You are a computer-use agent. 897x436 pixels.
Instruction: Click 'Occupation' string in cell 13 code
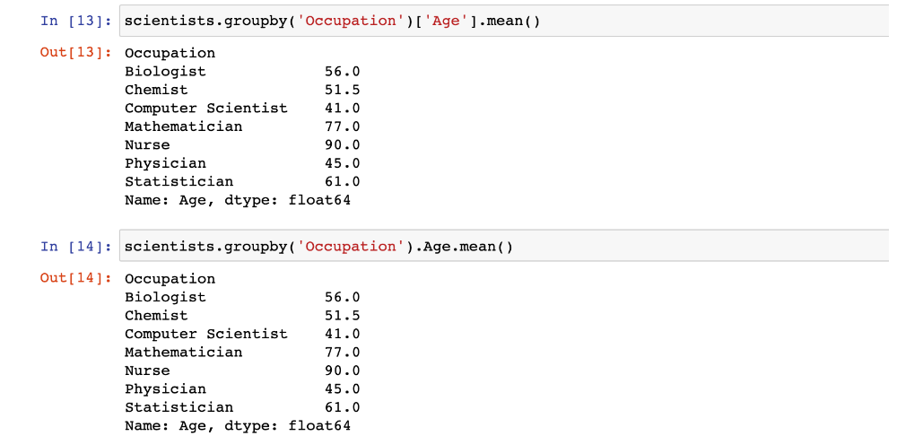[x=351, y=22]
